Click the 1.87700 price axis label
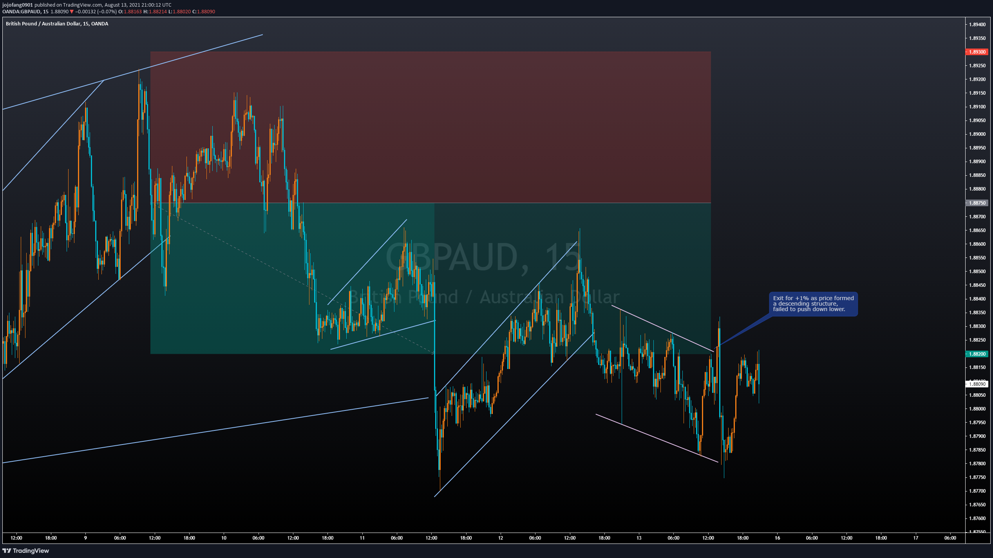The image size is (993, 558). pos(977,491)
